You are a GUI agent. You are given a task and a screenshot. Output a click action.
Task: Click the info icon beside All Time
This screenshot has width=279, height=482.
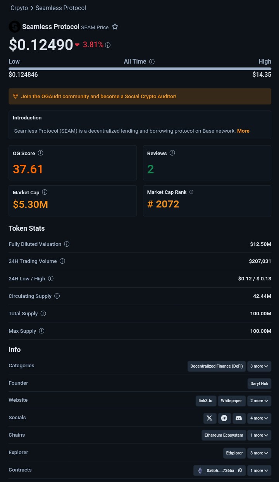(152, 62)
